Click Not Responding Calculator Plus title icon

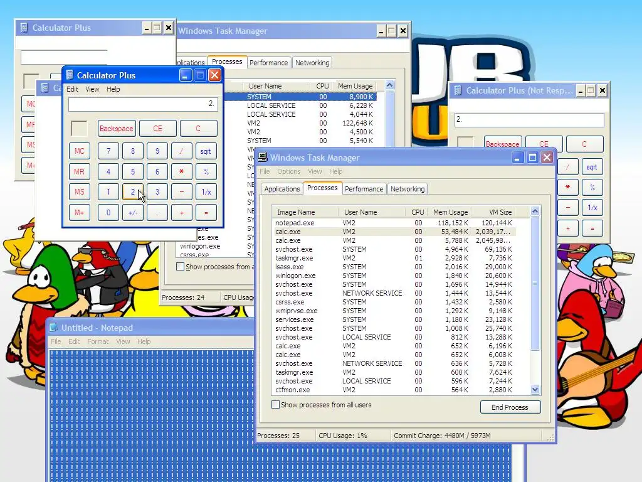458,90
